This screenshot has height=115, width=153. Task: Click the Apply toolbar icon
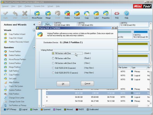6,15
